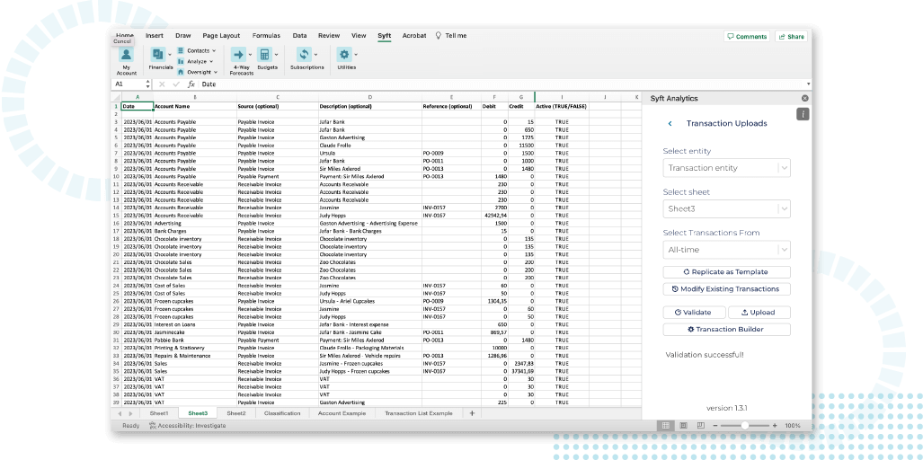Expand the Contacts dropdown
The height and width of the screenshot is (460, 923).
pyautogui.click(x=214, y=51)
